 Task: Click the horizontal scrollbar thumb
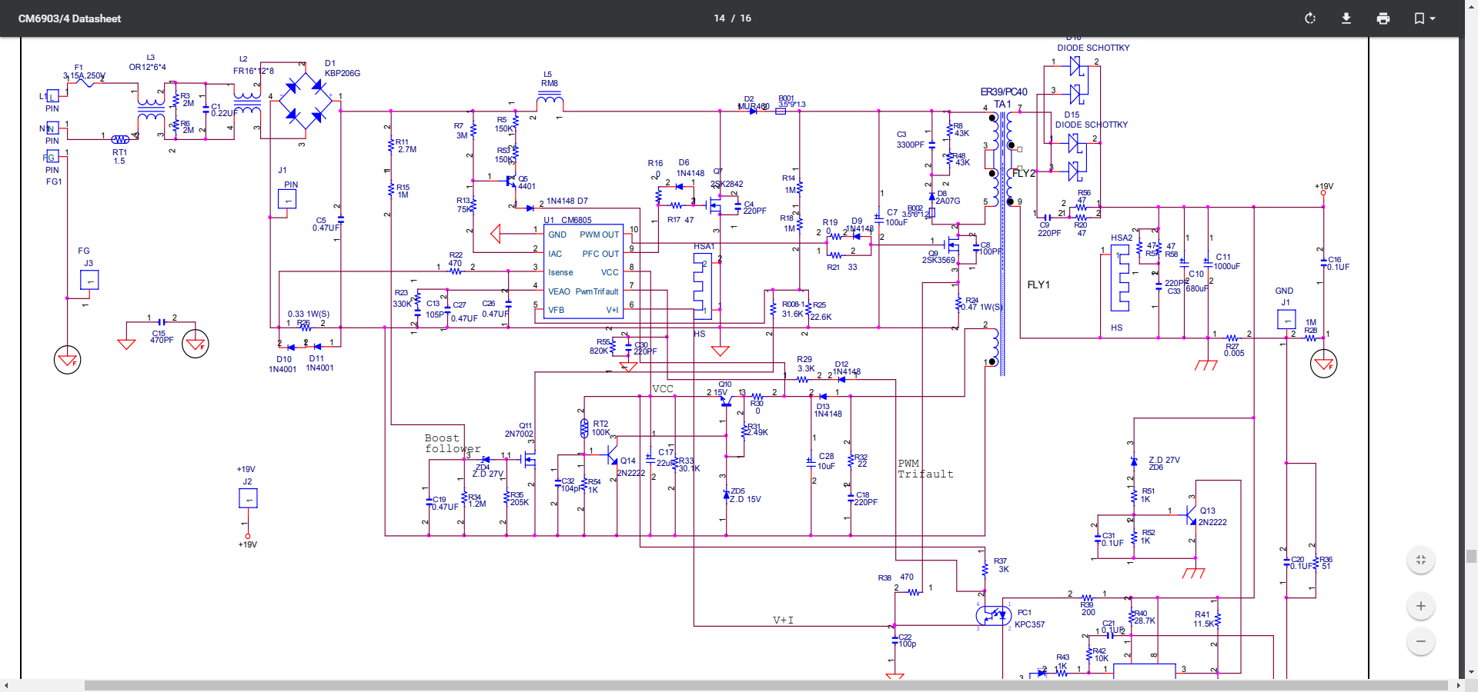[765, 685]
